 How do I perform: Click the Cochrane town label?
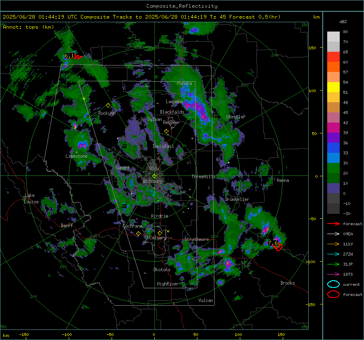pos(132,226)
